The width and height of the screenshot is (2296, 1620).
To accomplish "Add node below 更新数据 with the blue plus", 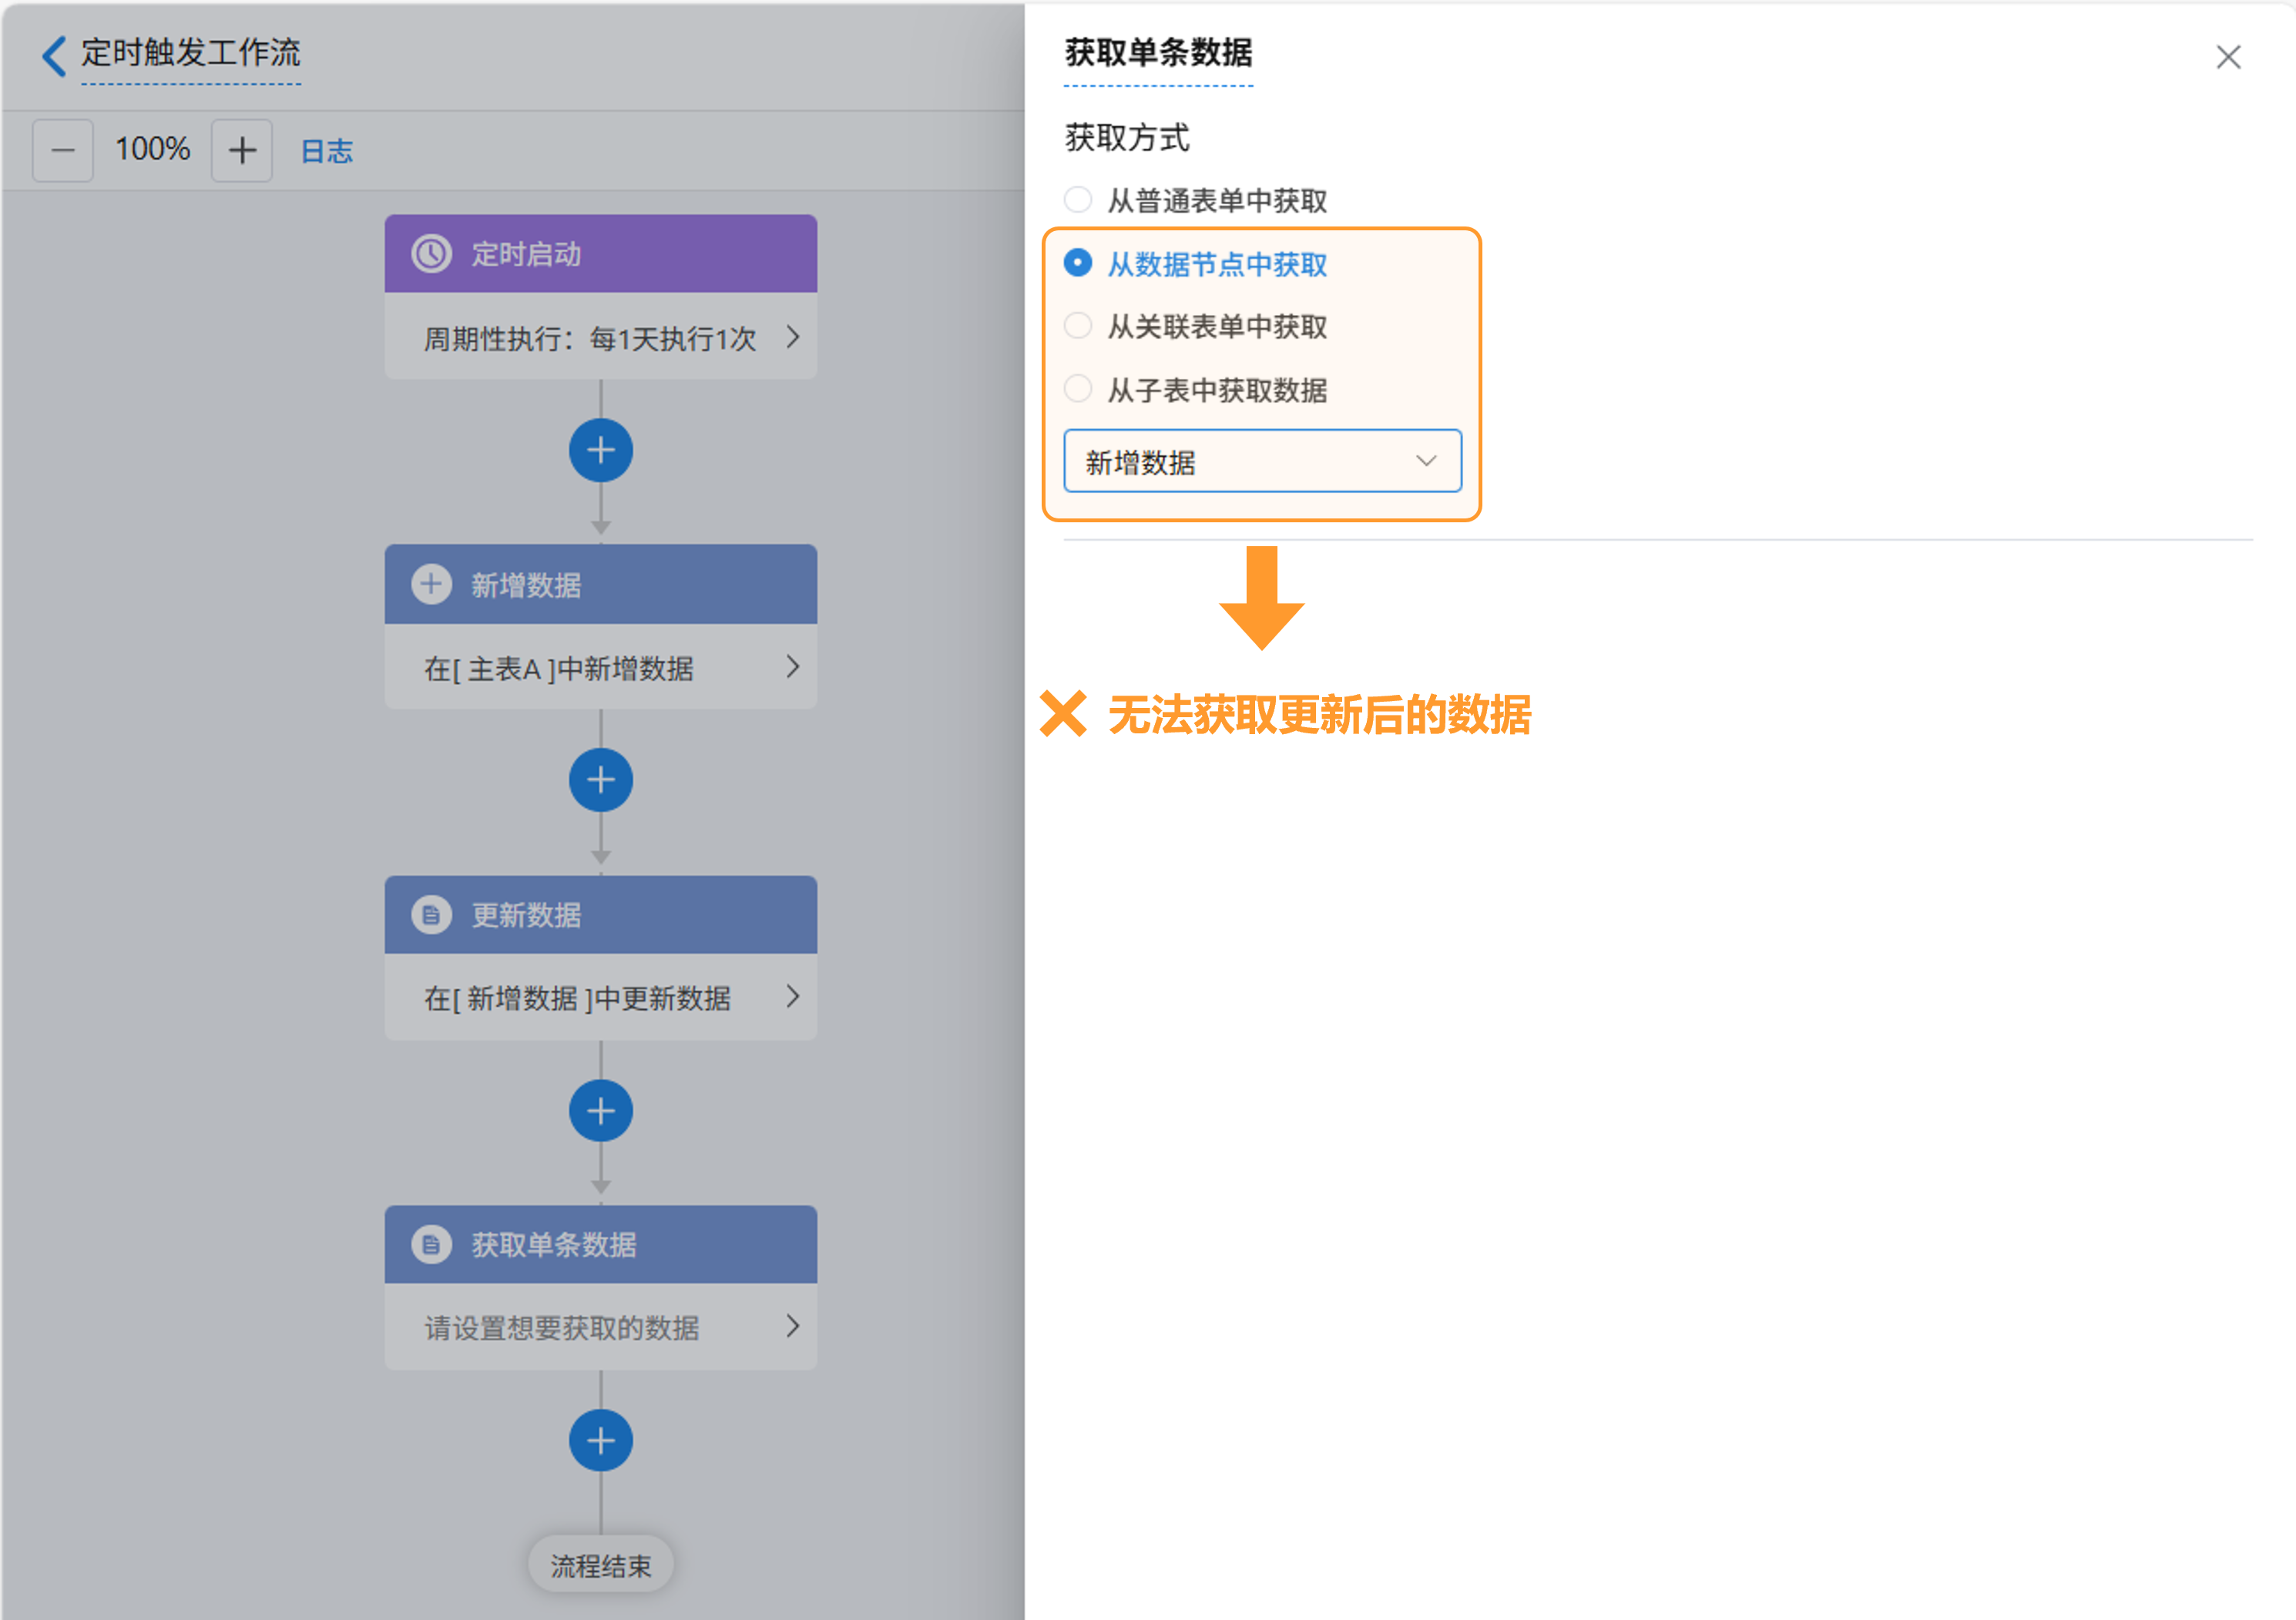I will (600, 1111).
